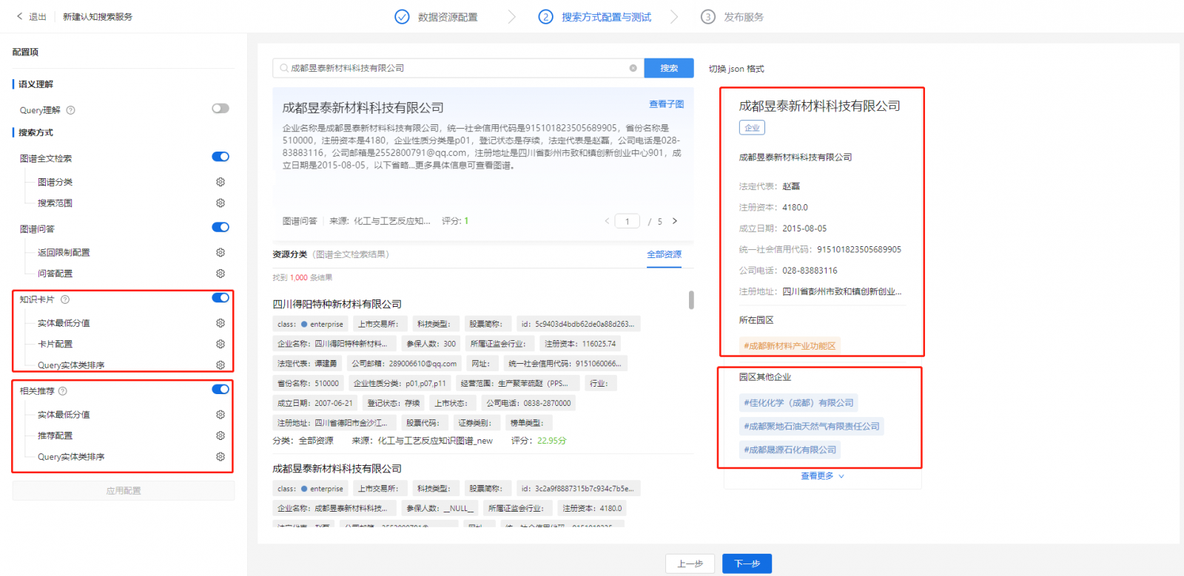Disable 知识卡片 switch

[x=221, y=298]
